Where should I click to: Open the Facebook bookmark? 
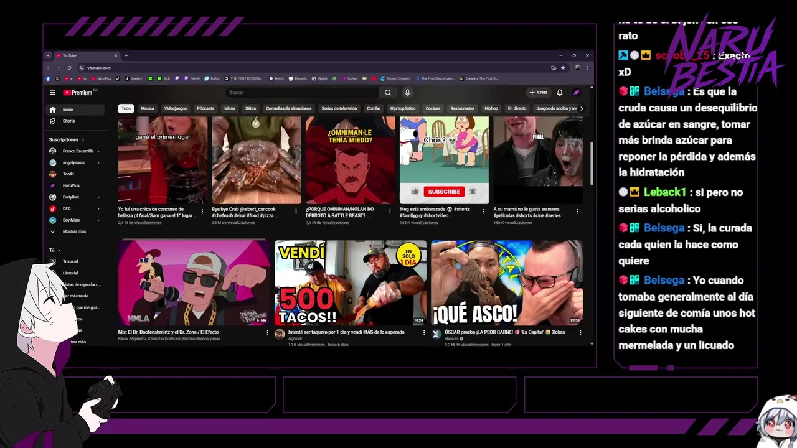click(48, 78)
